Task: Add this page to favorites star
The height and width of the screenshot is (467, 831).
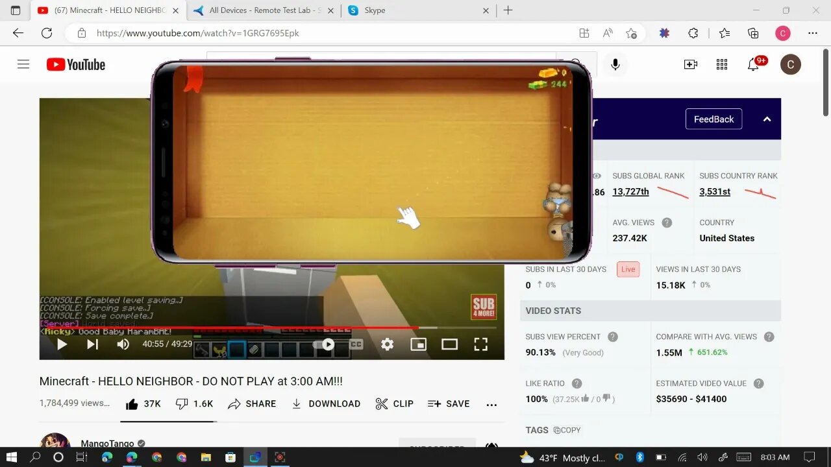Action: click(631, 33)
